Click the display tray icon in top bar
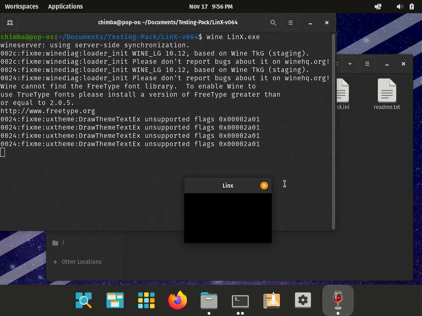 click(x=377, y=7)
